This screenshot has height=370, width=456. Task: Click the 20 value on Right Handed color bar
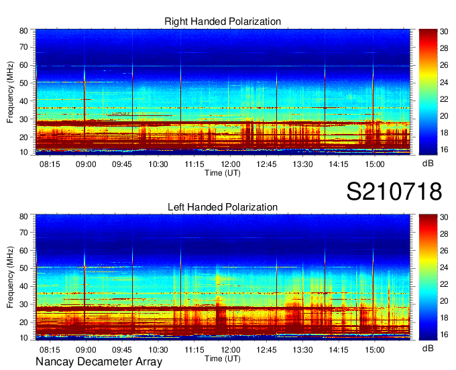tap(445, 116)
